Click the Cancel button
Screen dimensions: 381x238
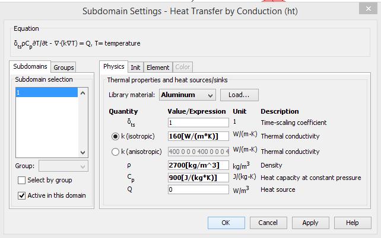[x=268, y=223]
